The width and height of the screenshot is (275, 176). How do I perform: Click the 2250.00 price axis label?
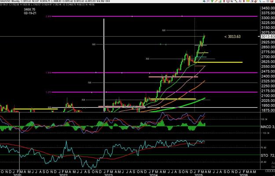point(268,86)
